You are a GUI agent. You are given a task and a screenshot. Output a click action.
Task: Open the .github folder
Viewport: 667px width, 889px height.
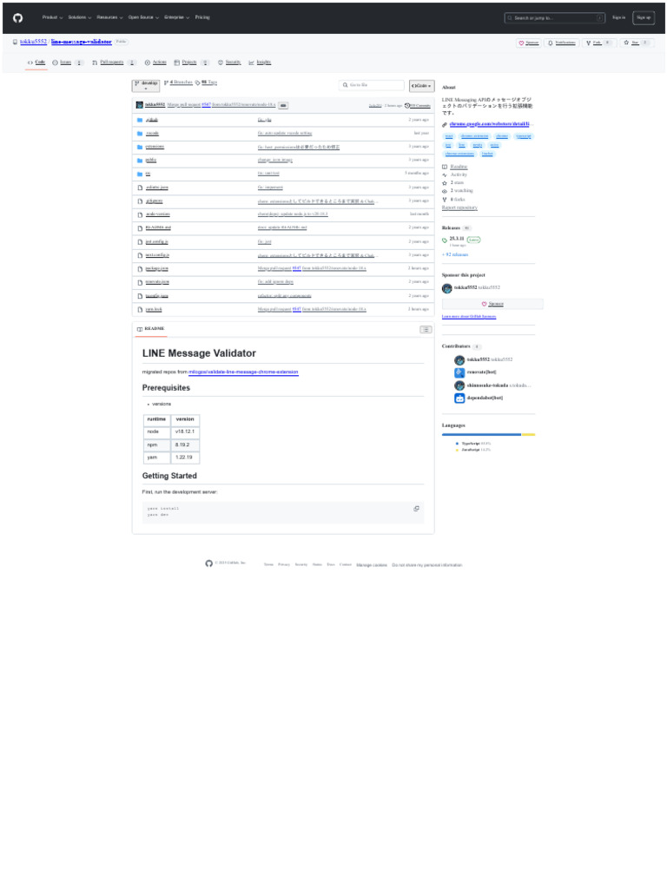pyautogui.click(x=151, y=120)
